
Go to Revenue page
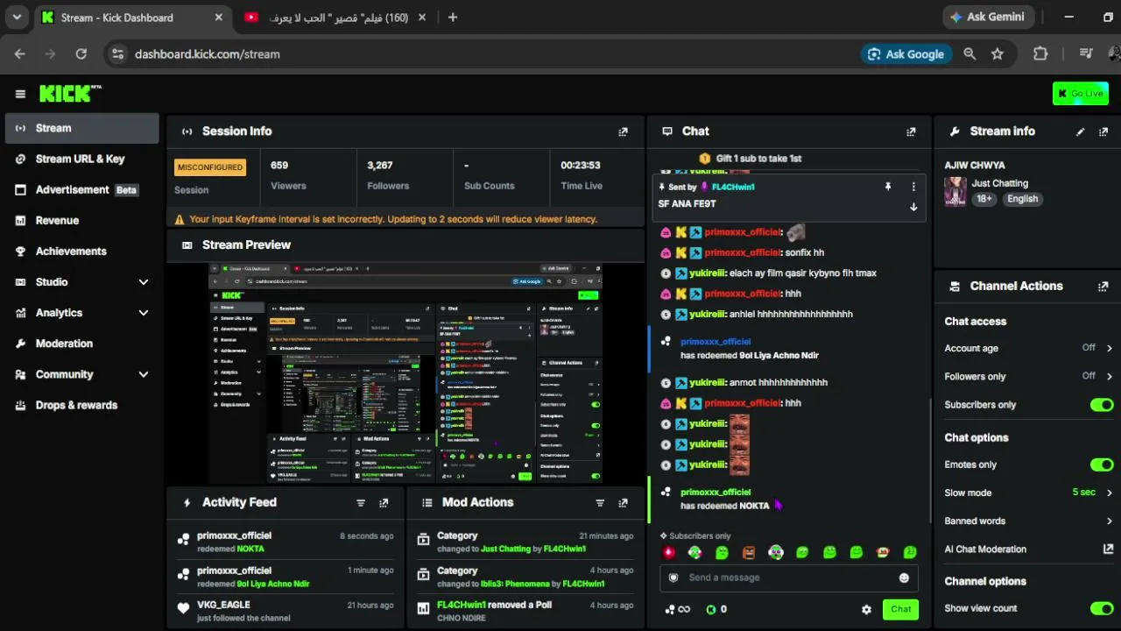[81, 221]
